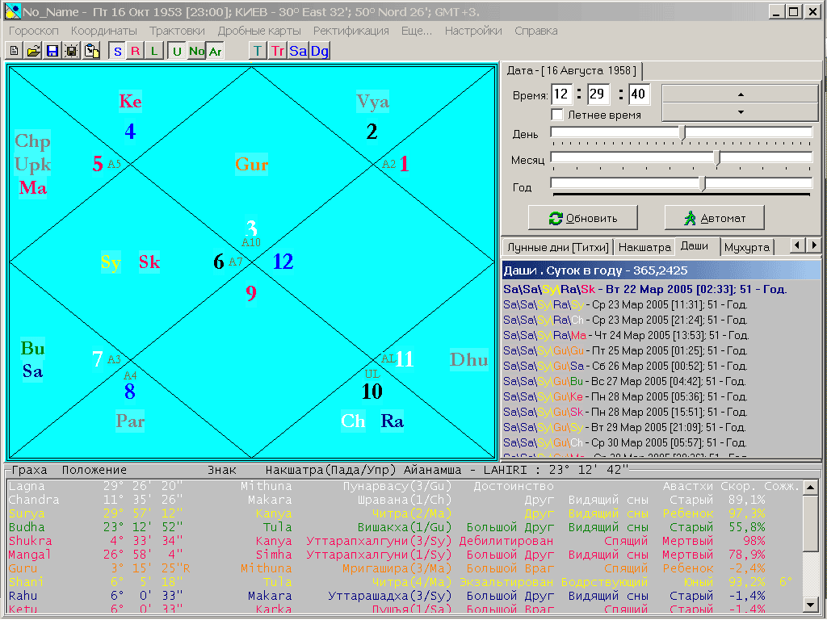Click the new chart document icon

(14, 51)
